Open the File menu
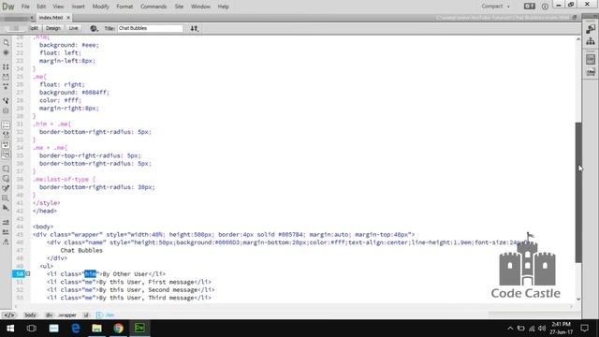The width and height of the screenshot is (599, 337). coord(25,7)
